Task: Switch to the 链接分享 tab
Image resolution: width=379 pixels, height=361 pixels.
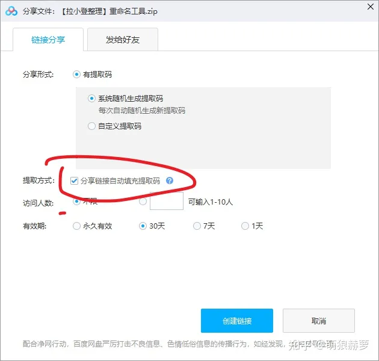Action: pos(48,40)
